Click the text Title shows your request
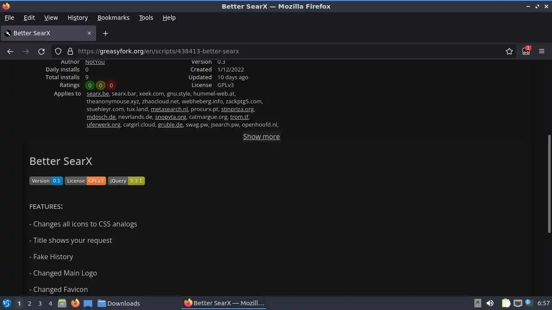The image size is (552, 310). pos(72,240)
